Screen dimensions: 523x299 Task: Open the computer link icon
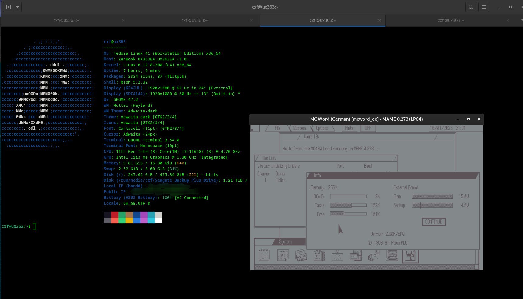(x=374, y=256)
